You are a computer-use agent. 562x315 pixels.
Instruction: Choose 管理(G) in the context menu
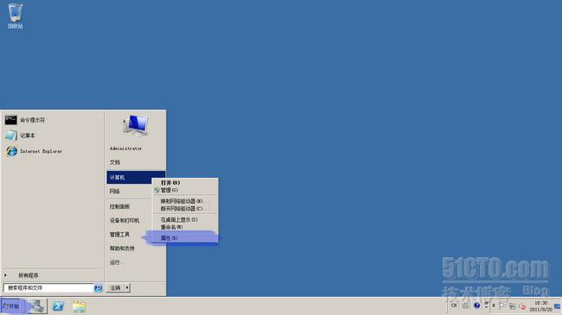185,190
